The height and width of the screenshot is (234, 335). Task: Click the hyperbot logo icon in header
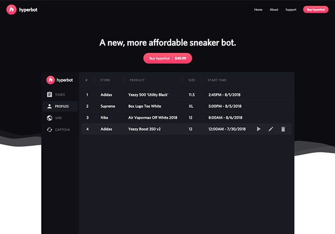coord(11,10)
